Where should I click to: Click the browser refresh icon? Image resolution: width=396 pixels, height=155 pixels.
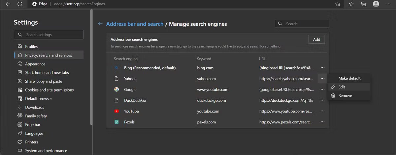(20, 4)
